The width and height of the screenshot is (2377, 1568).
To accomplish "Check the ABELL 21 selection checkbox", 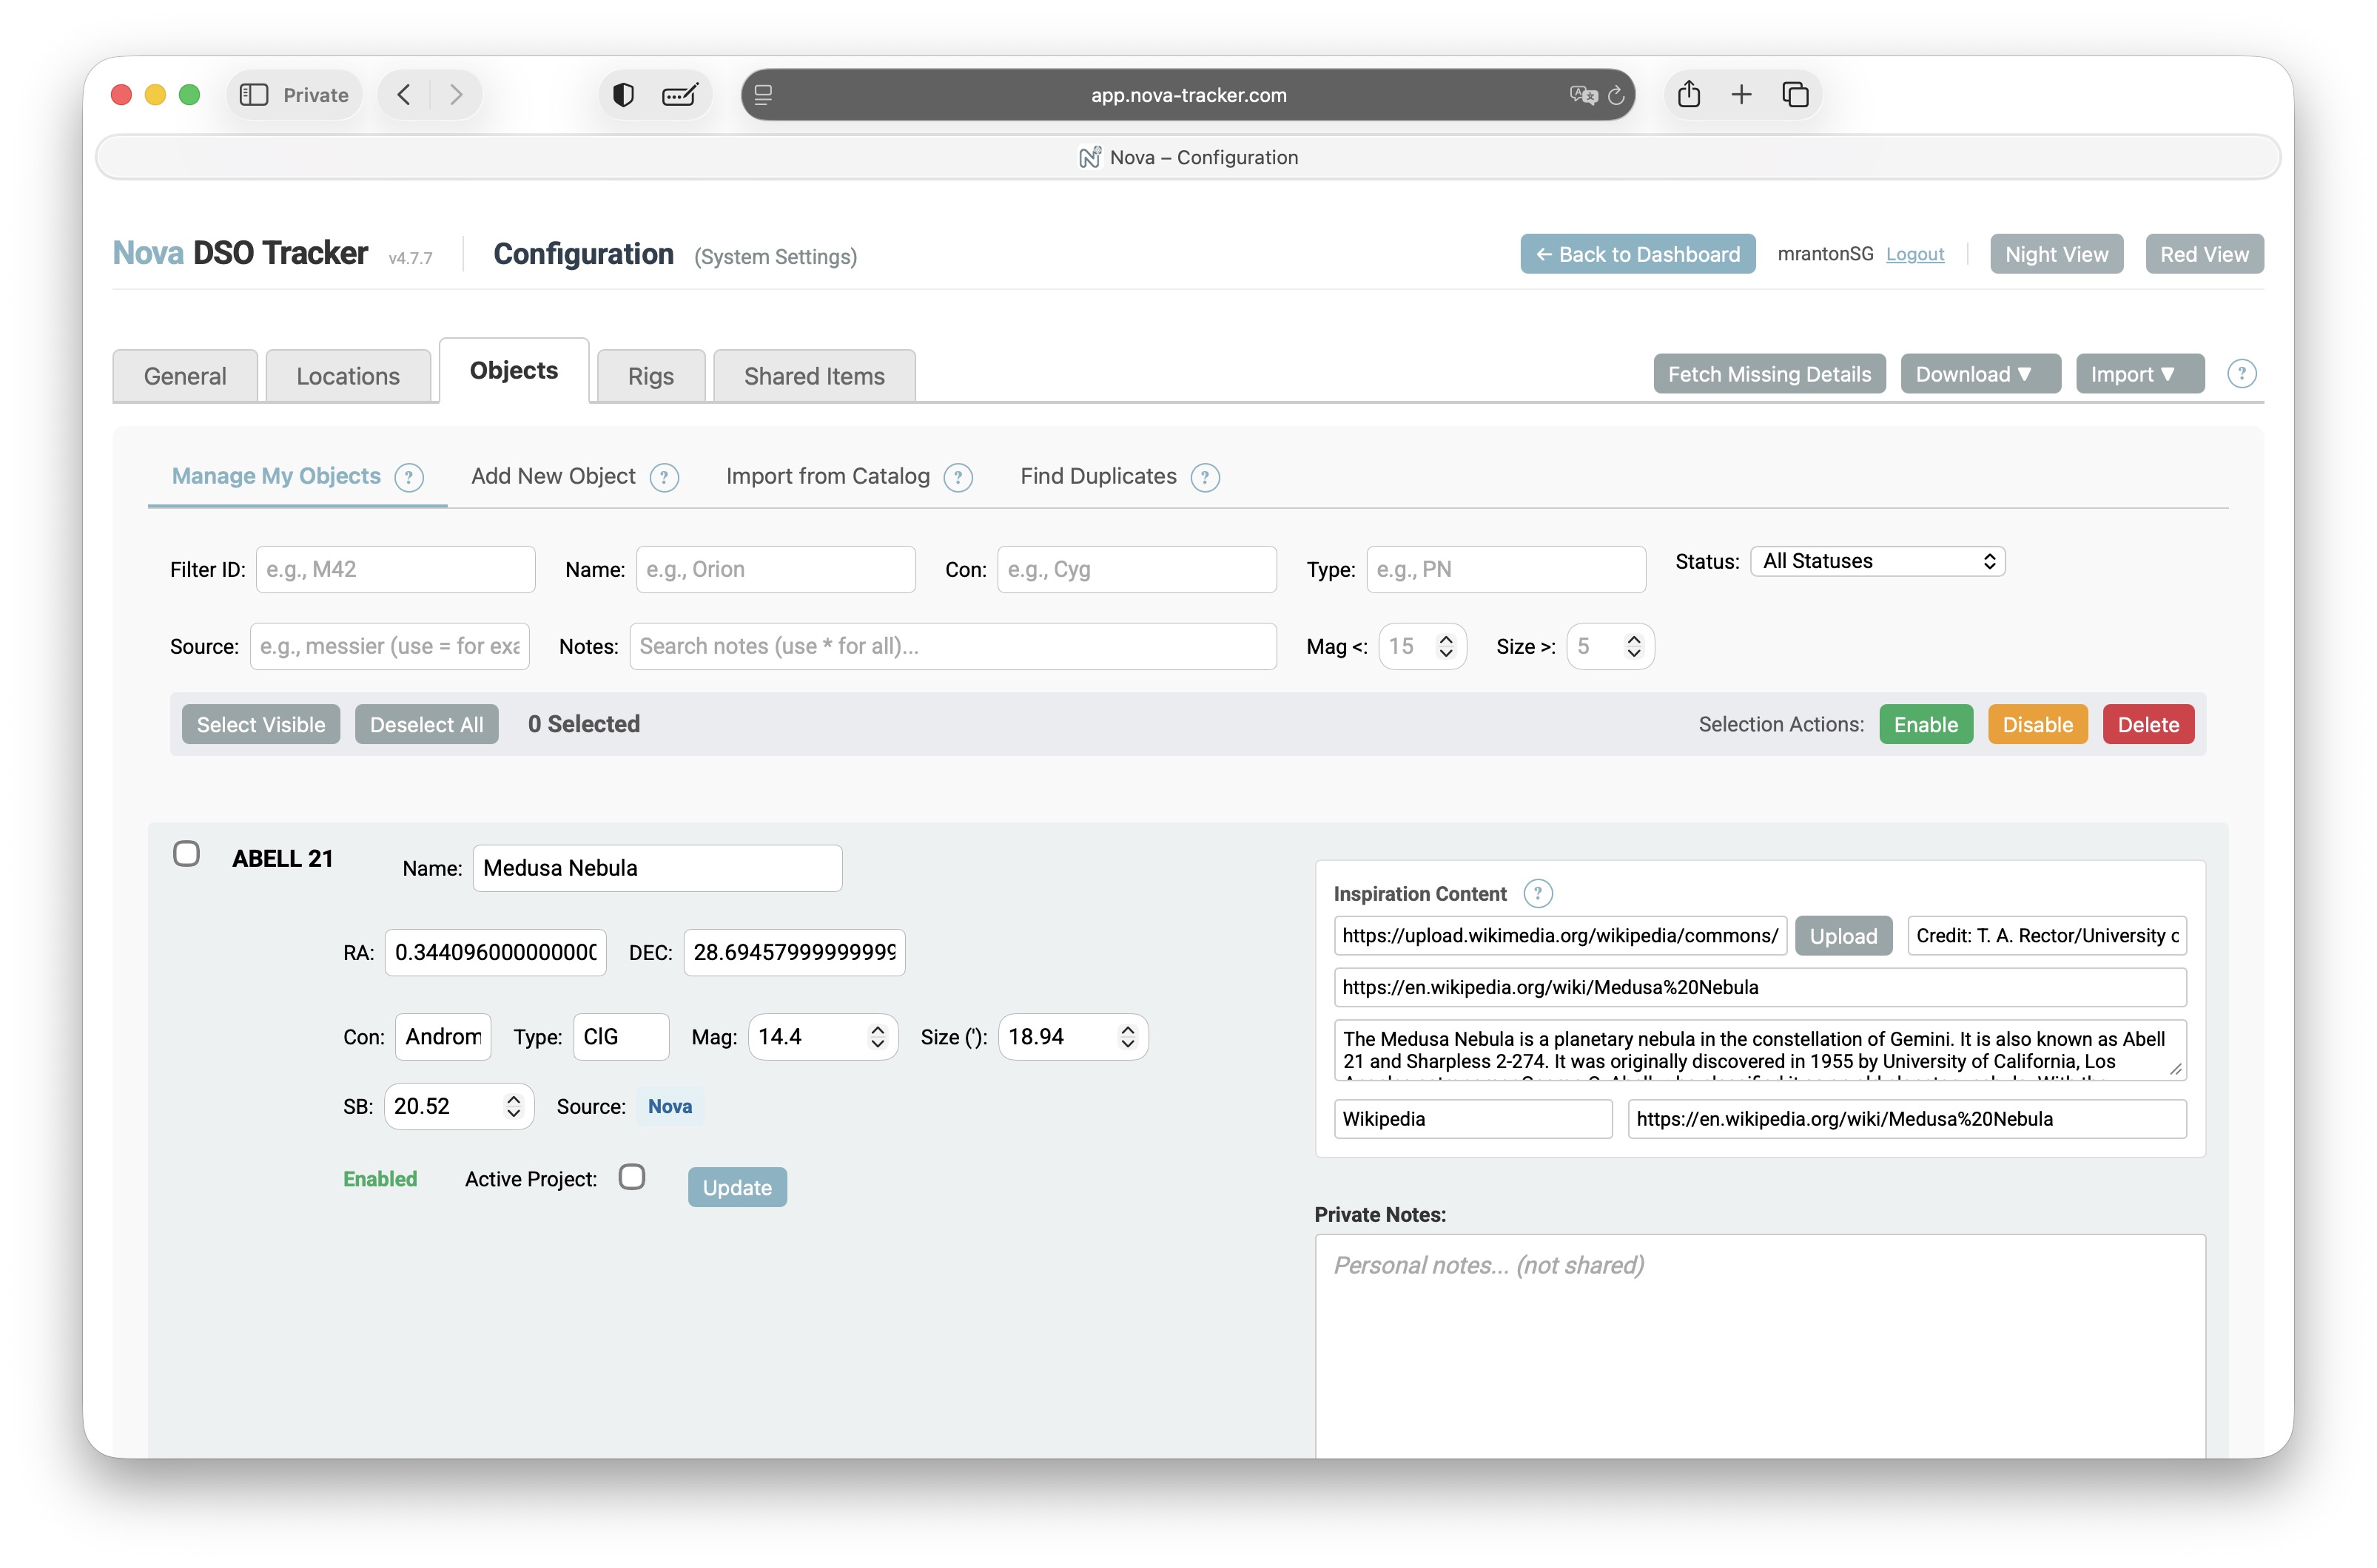I will (186, 853).
